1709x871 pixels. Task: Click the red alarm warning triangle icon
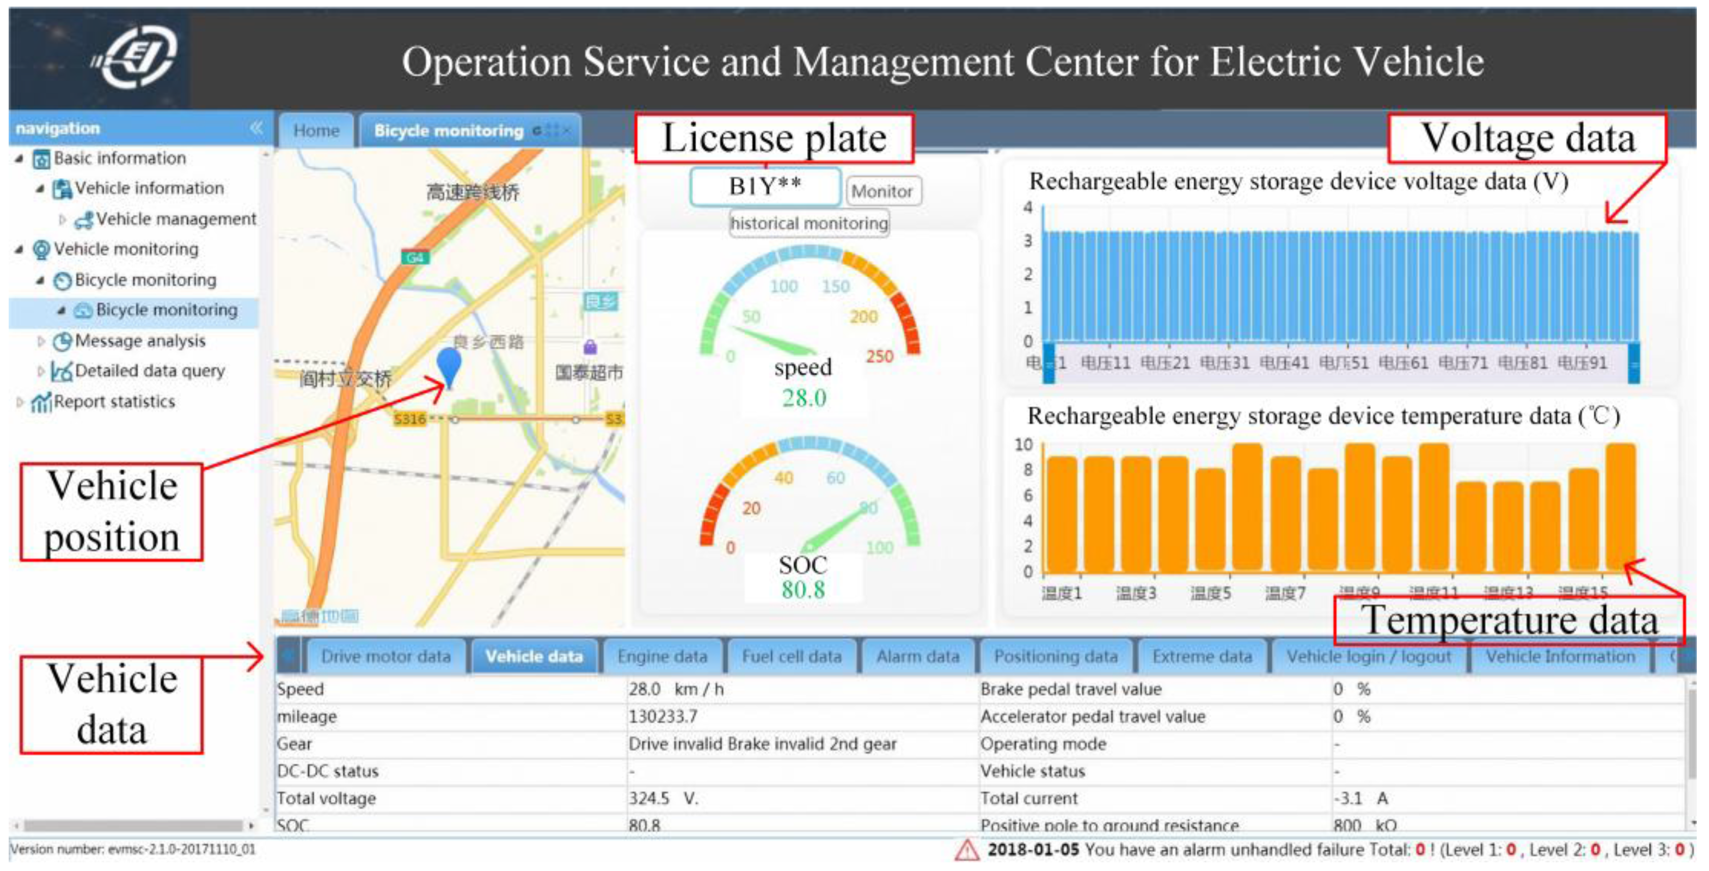pos(967,851)
